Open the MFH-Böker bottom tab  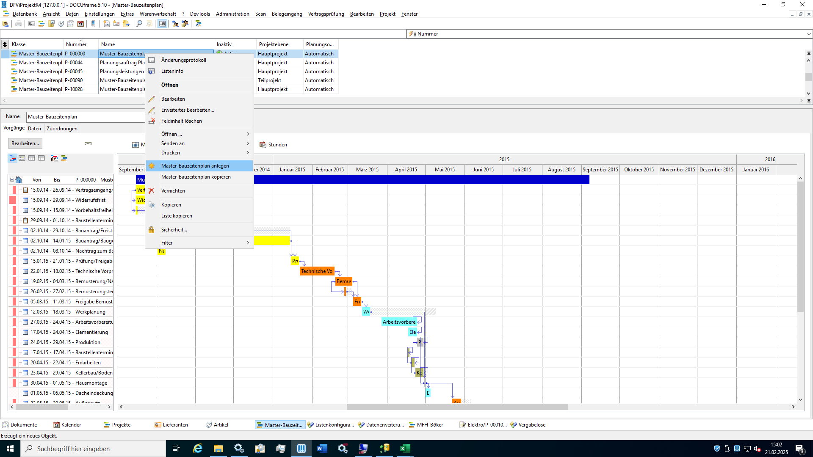426,425
